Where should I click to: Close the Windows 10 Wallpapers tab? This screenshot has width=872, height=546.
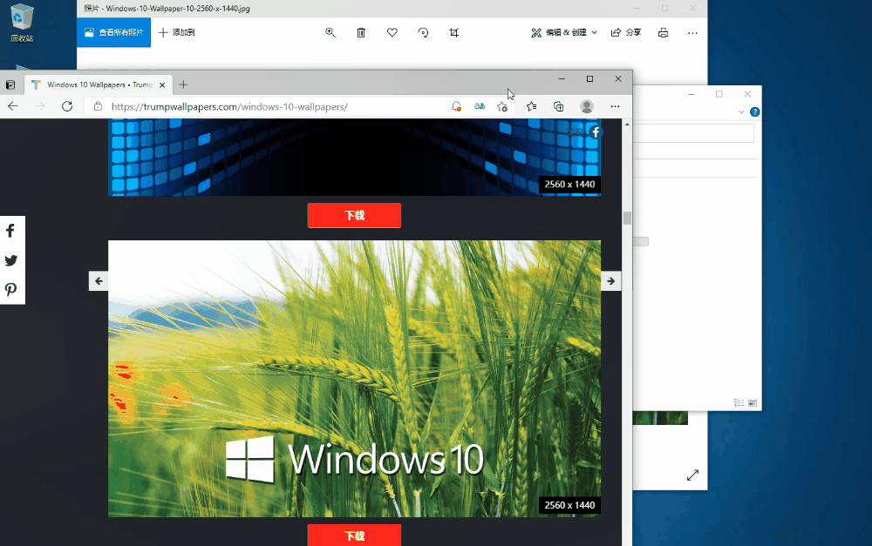[x=162, y=85]
